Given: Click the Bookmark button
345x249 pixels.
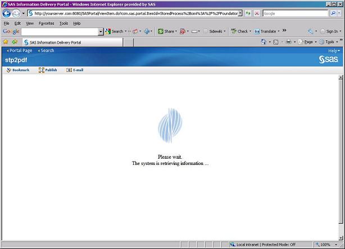Looking at the screenshot, I should tap(18, 70).
